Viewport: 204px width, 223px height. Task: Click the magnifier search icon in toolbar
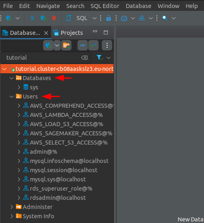pyautogui.click(x=165, y=18)
